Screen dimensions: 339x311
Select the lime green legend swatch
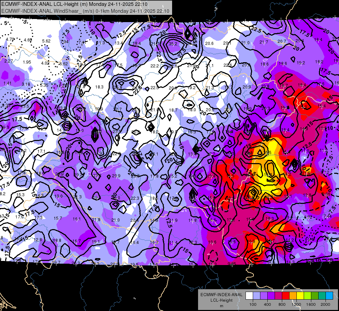pos(307,296)
